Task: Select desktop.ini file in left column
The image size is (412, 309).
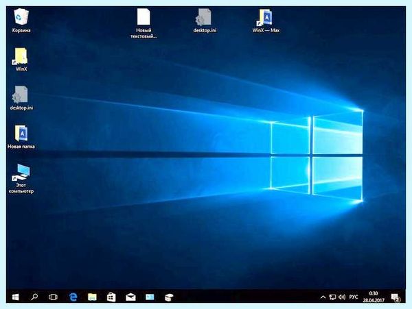Action: click(21, 98)
